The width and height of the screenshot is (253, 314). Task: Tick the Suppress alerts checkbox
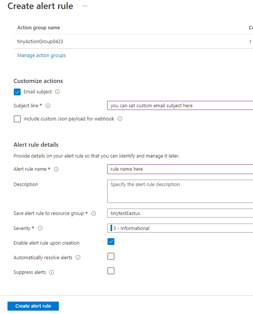click(111, 271)
